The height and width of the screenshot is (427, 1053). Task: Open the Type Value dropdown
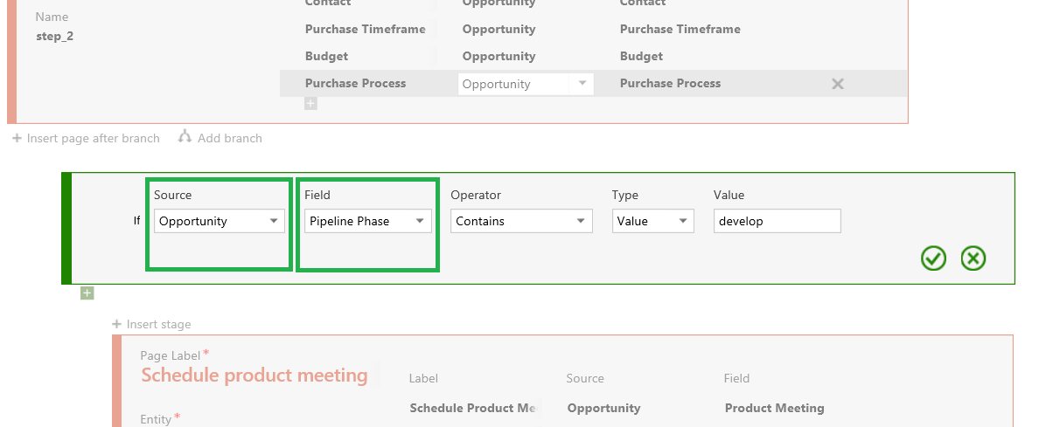(x=652, y=222)
